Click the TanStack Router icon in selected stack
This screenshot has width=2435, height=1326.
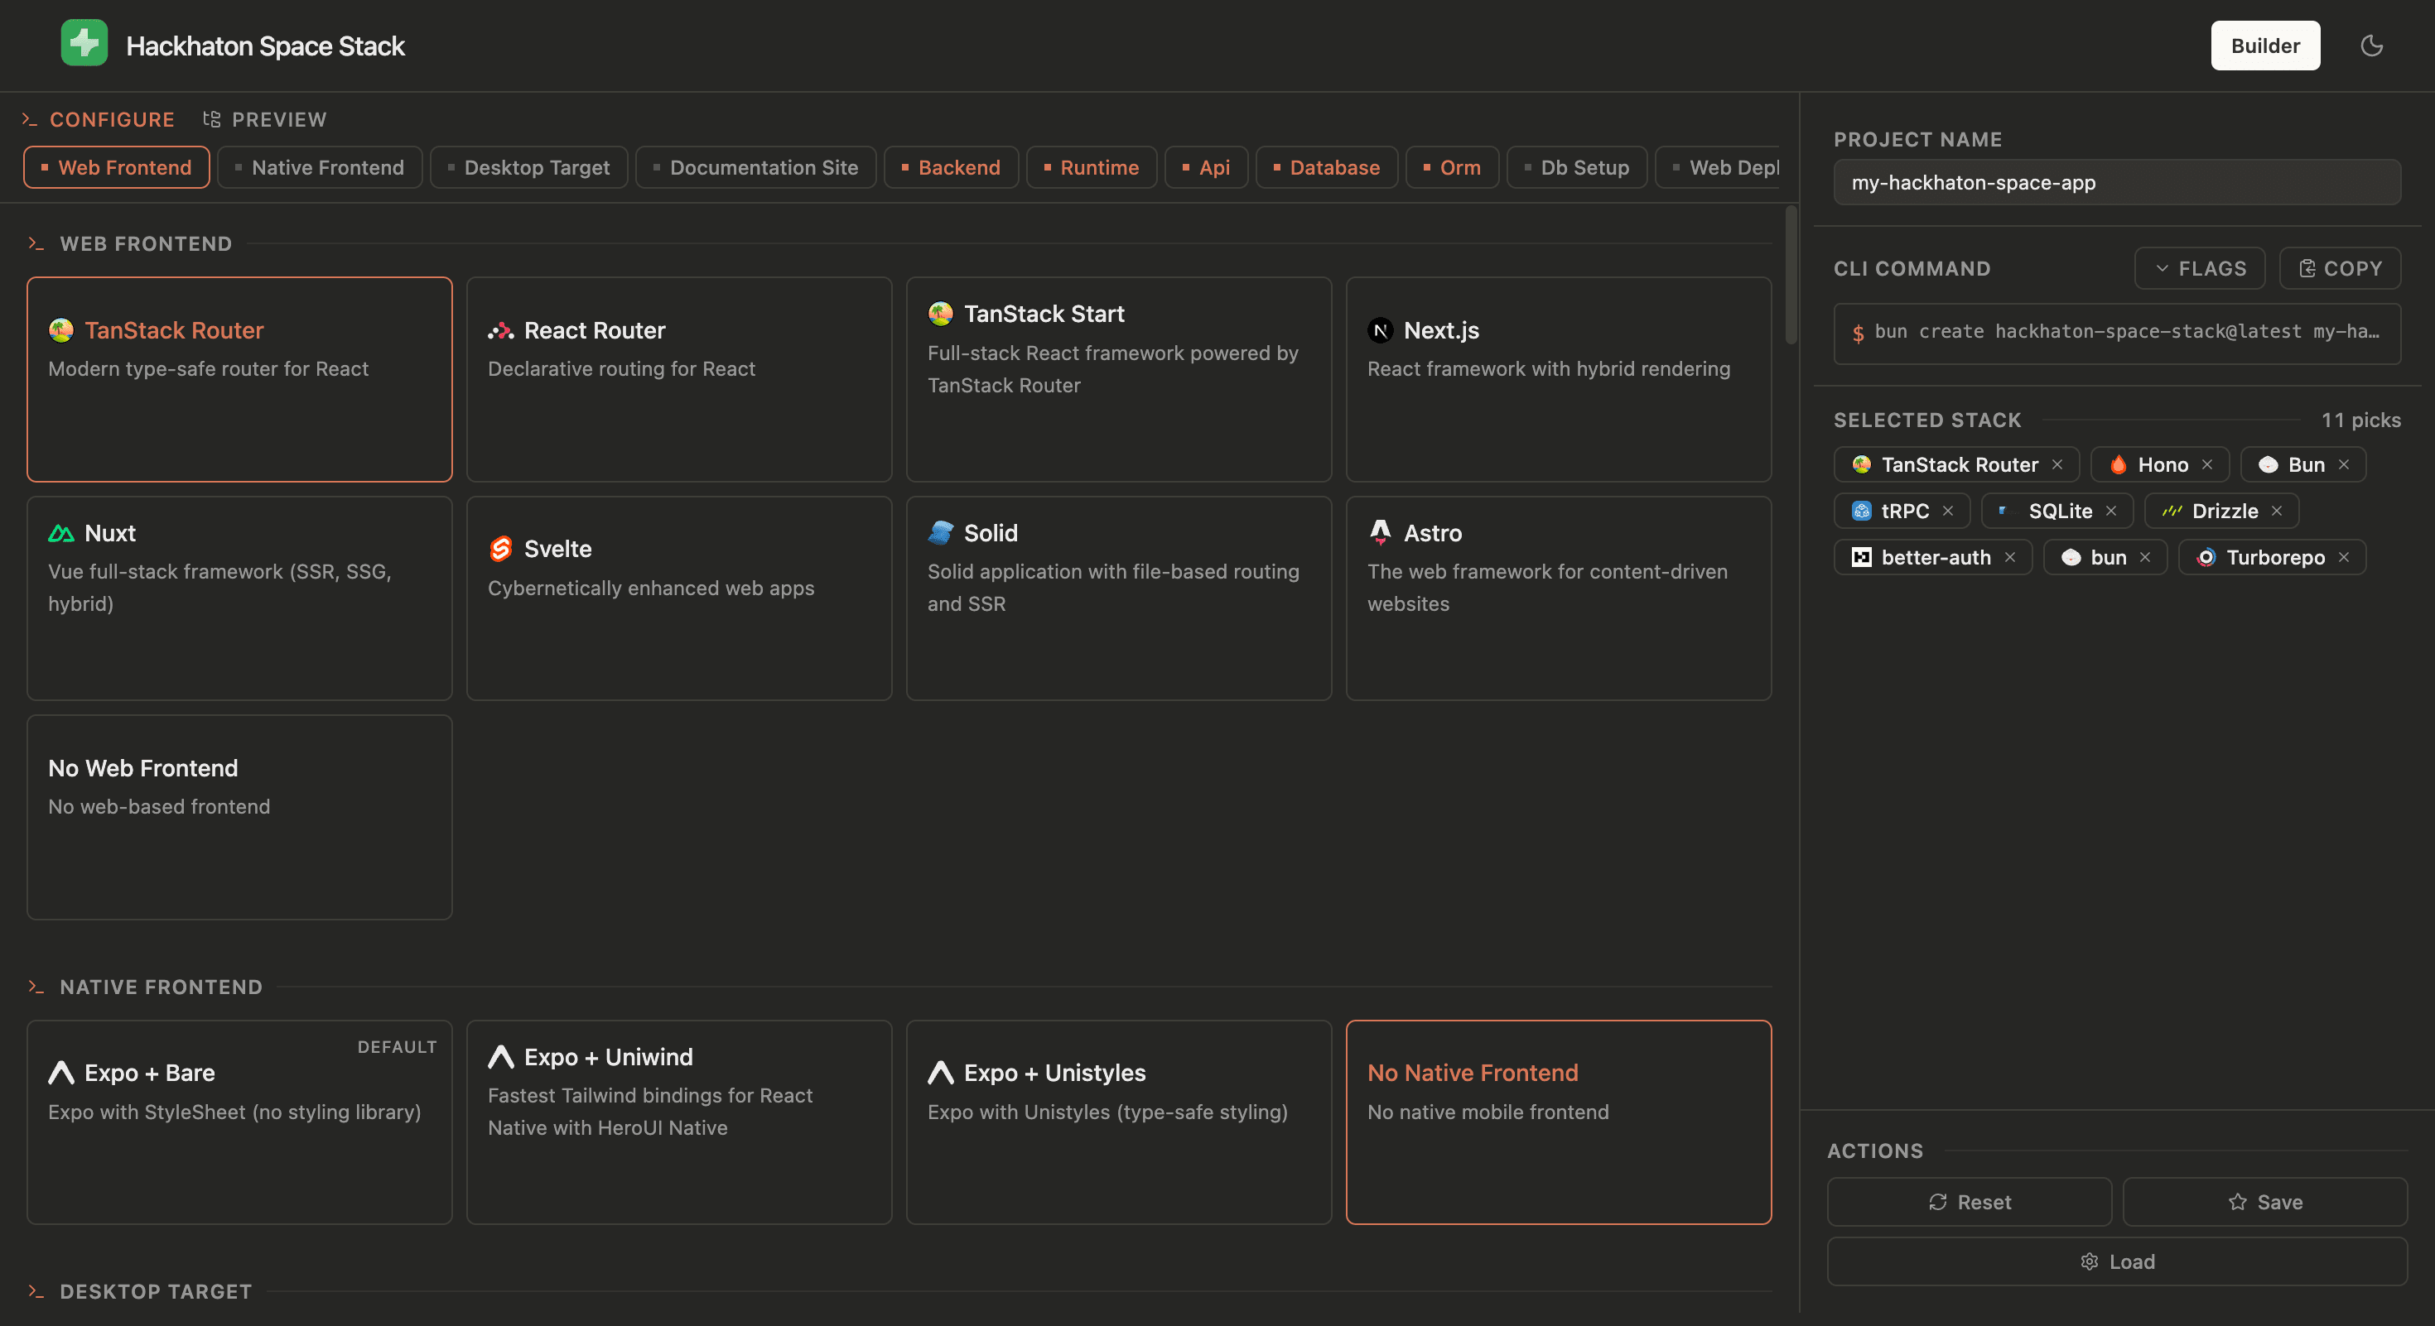click(x=1861, y=464)
